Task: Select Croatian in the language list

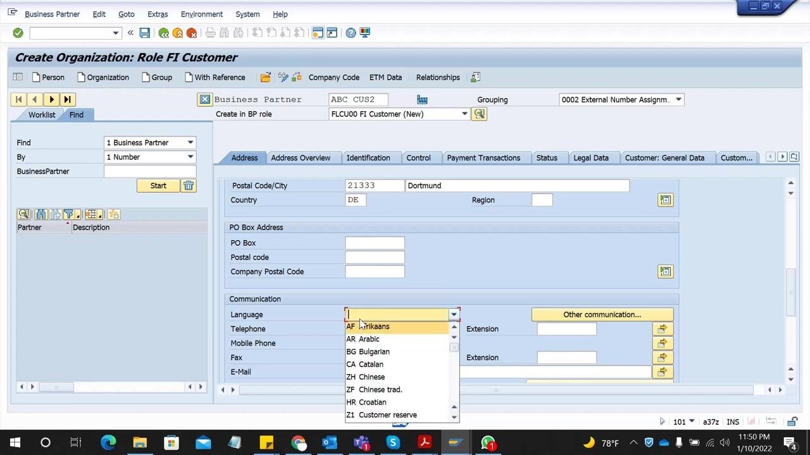Action: [x=397, y=403]
